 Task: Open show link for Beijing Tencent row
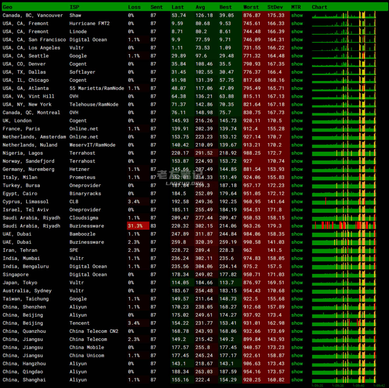297,323
